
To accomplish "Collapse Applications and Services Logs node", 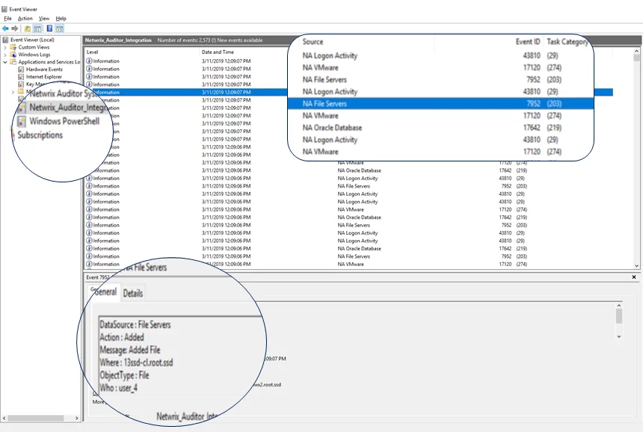I will (x=5, y=62).
